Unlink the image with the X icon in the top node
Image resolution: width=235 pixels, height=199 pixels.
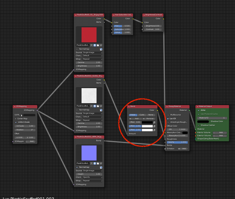coord(101,45)
